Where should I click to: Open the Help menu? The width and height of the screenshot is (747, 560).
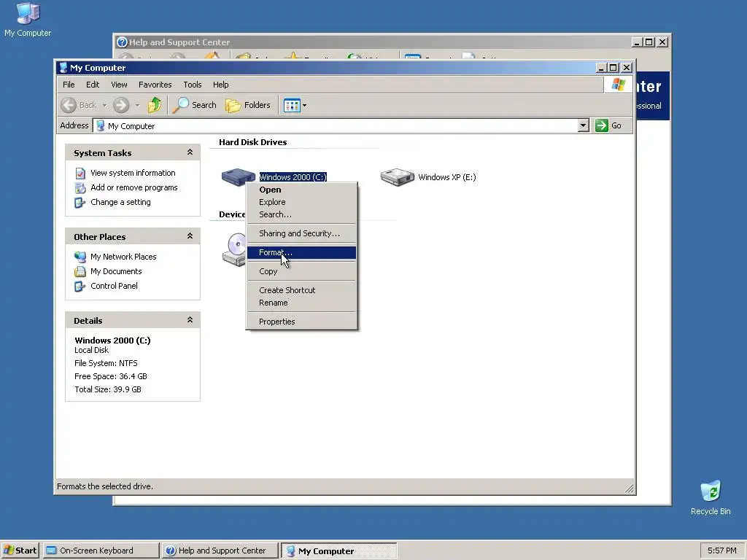[x=220, y=85]
